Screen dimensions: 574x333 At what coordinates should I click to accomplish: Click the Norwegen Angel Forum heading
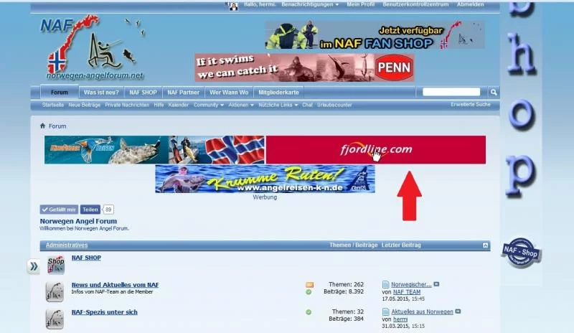tap(78, 221)
